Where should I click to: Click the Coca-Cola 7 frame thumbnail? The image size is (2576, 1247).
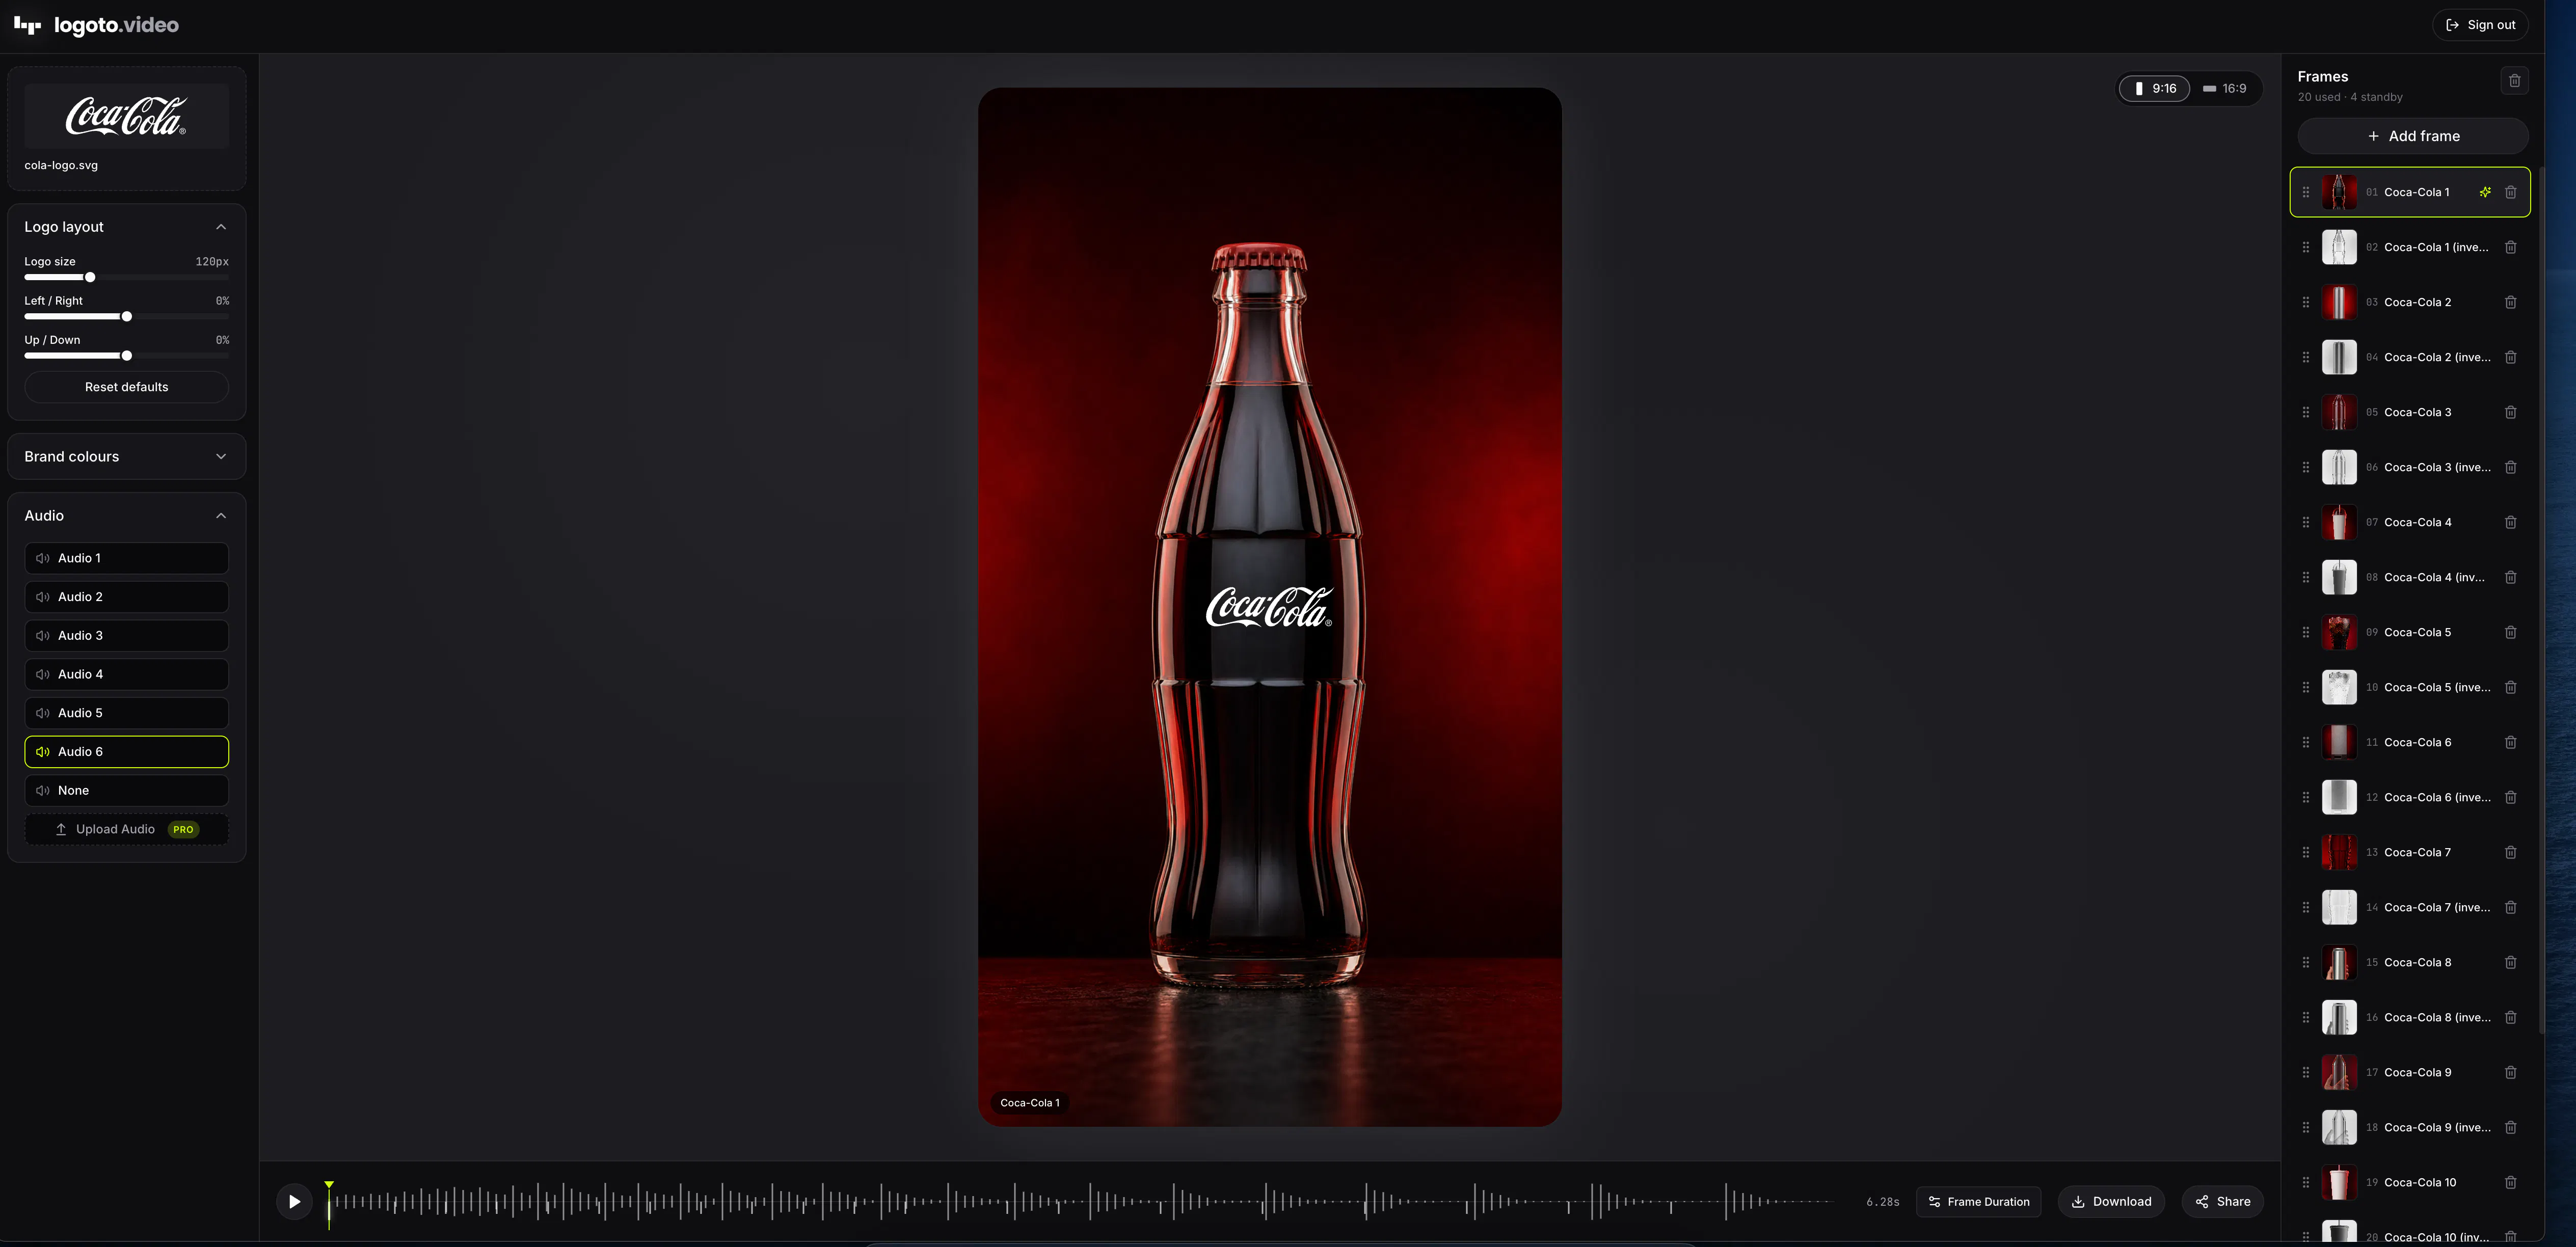click(2339, 852)
